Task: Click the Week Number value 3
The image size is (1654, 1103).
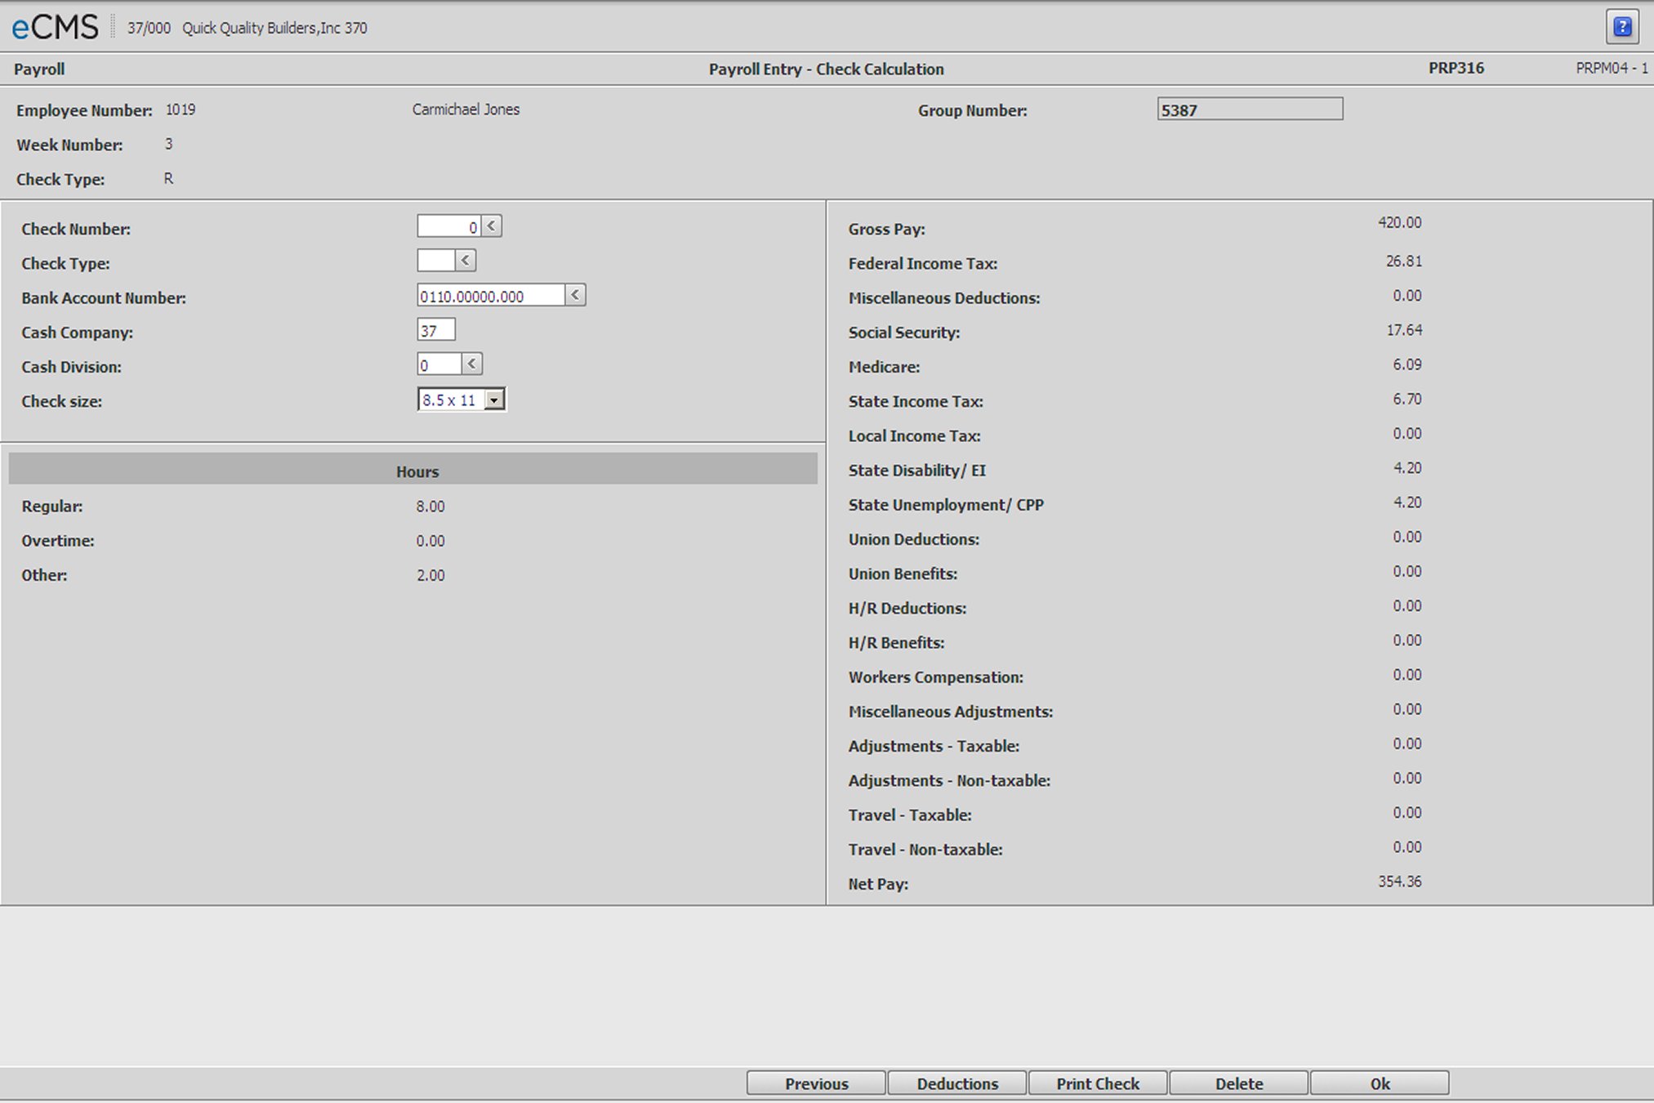Action: (169, 144)
